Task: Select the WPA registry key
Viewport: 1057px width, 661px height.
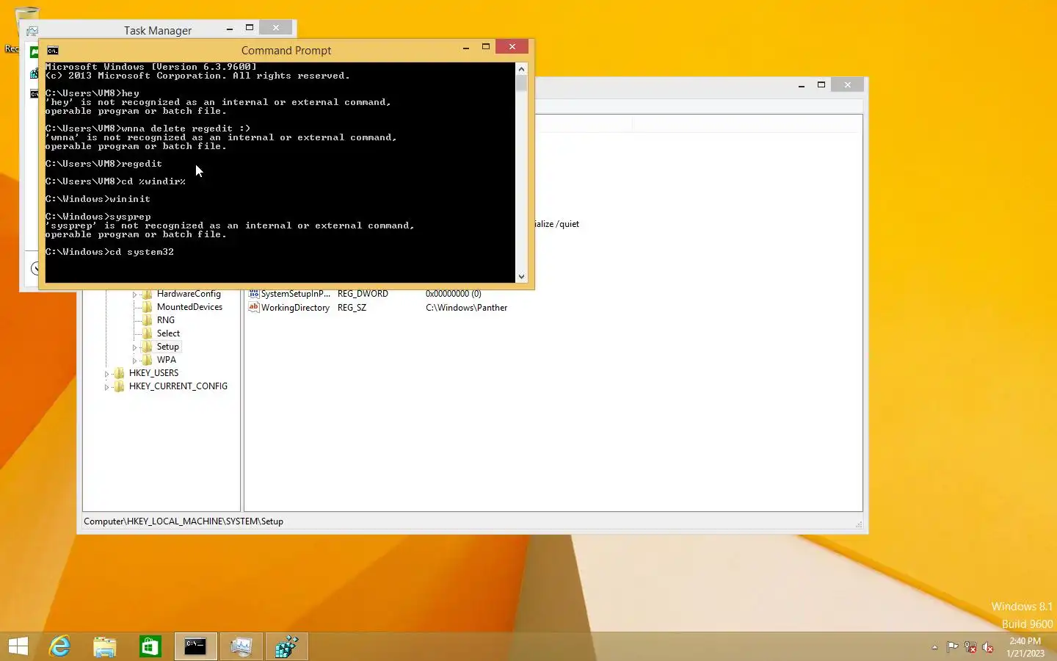Action: click(x=167, y=360)
